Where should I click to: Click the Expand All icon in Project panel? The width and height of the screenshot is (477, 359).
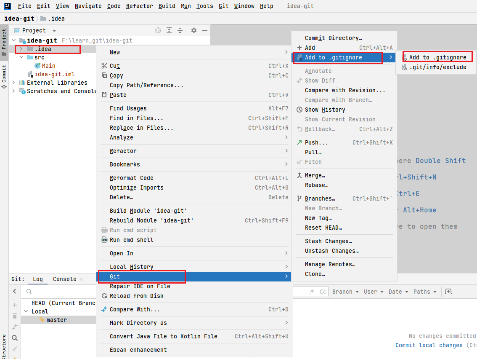(169, 30)
